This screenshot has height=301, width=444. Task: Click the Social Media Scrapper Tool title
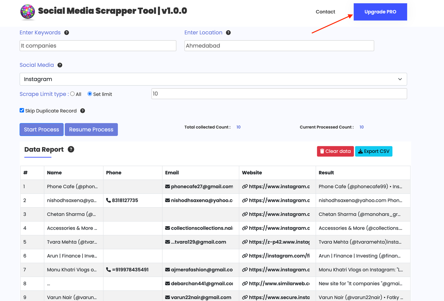coord(112,11)
